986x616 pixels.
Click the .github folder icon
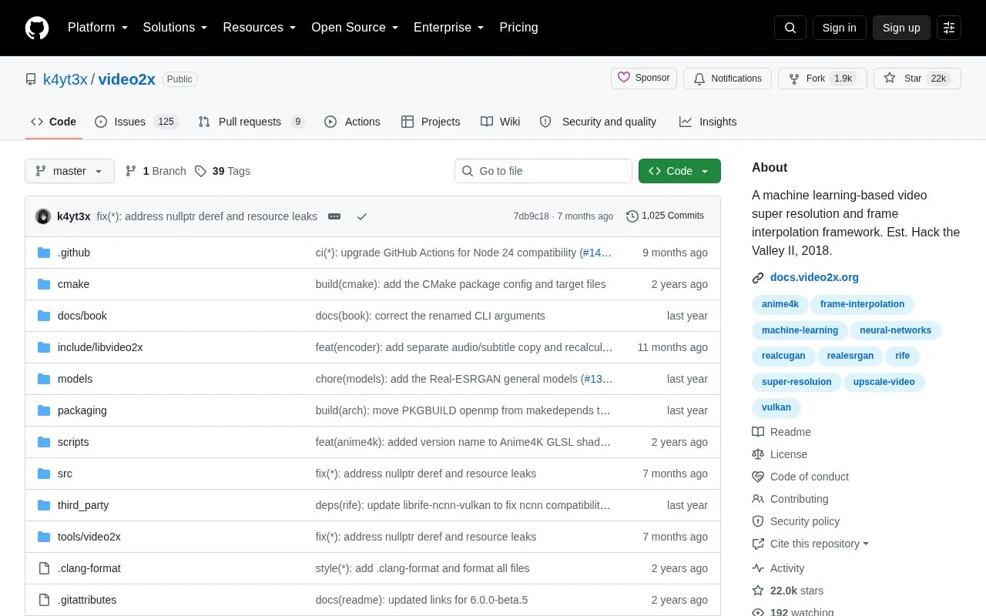pos(44,253)
